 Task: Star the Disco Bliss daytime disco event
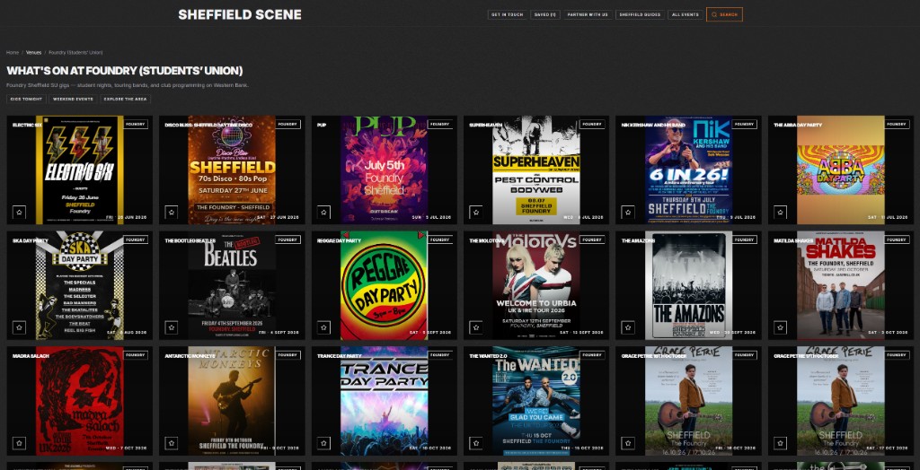[172, 213]
